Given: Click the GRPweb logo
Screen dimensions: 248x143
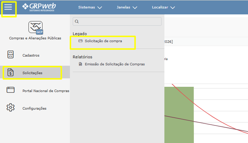Looking at the screenshot, I should (x=39, y=7).
